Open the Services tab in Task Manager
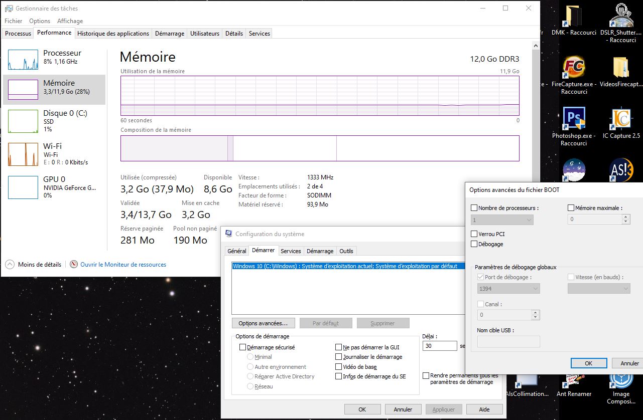Viewport: 643px width, 420px height. coord(260,34)
